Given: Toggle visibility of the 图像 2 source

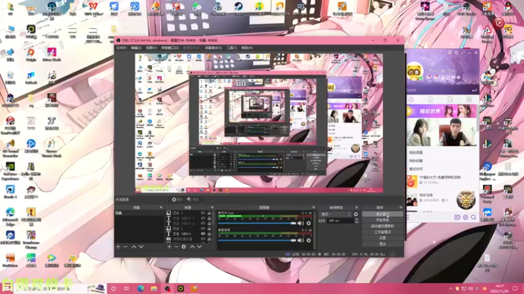Looking at the screenshot, I should (x=203, y=229).
